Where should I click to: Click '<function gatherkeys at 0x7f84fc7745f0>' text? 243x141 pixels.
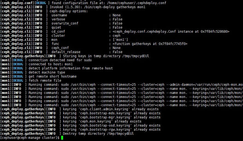tap(150, 44)
